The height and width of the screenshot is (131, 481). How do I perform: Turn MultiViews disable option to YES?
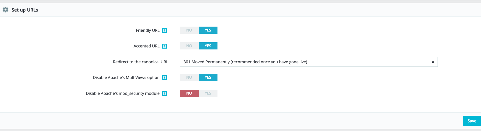point(208,78)
